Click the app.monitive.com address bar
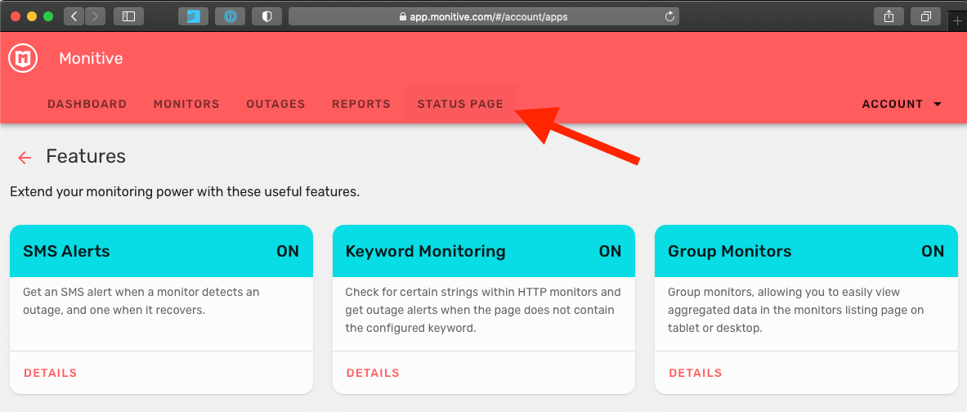The width and height of the screenshot is (967, 412). click(484, 16)
